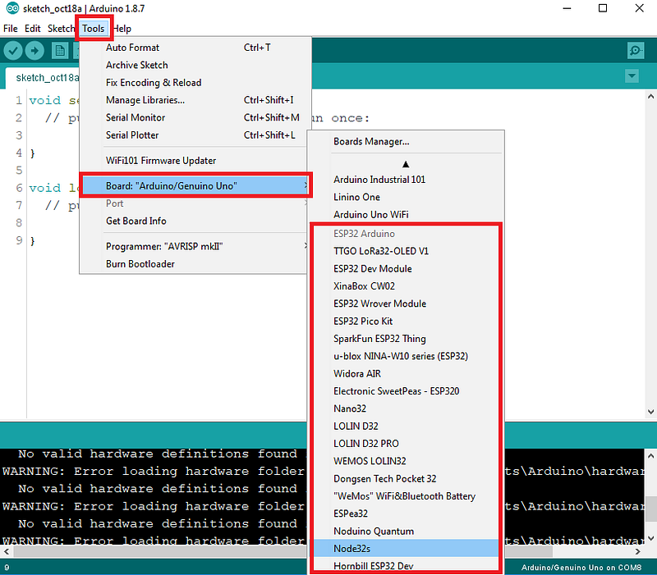Expand the Programmer: "AVRISP mkII" submenu
657x575 pixels.
coord(195,247)
